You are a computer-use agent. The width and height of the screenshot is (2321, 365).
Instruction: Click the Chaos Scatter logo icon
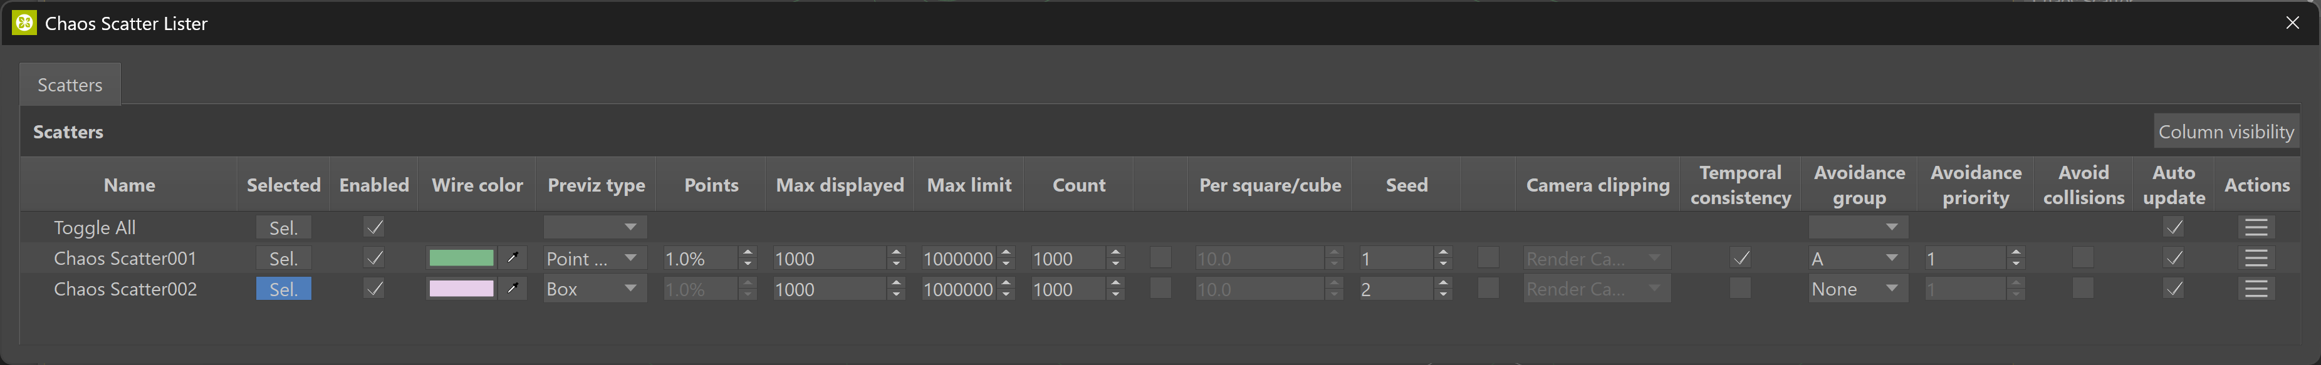(24, 23)
